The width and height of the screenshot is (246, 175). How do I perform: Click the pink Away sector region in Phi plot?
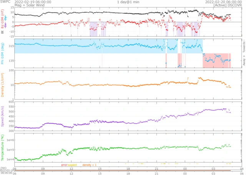216,61
